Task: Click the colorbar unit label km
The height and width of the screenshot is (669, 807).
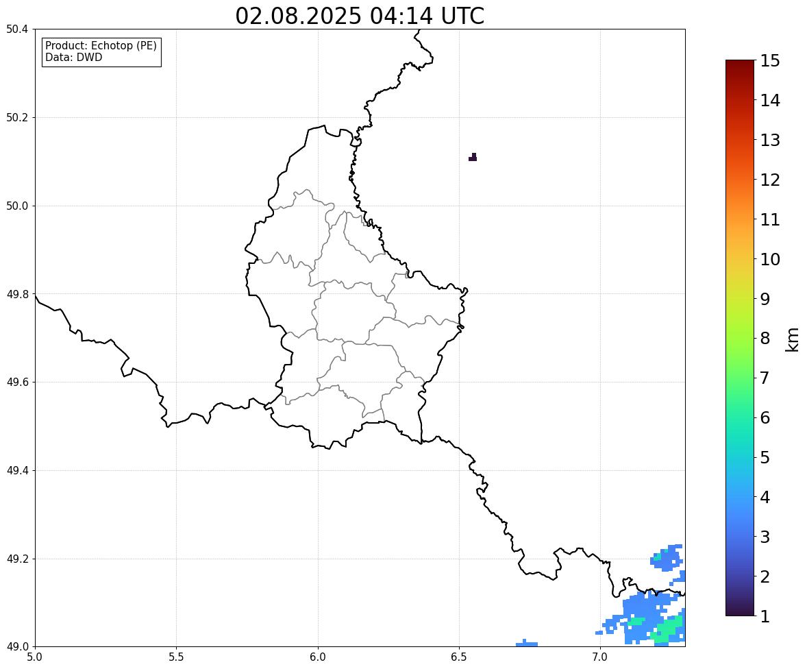Action: (x=793, y=340)
